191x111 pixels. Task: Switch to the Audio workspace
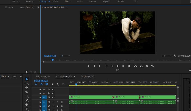pos(80,1)
